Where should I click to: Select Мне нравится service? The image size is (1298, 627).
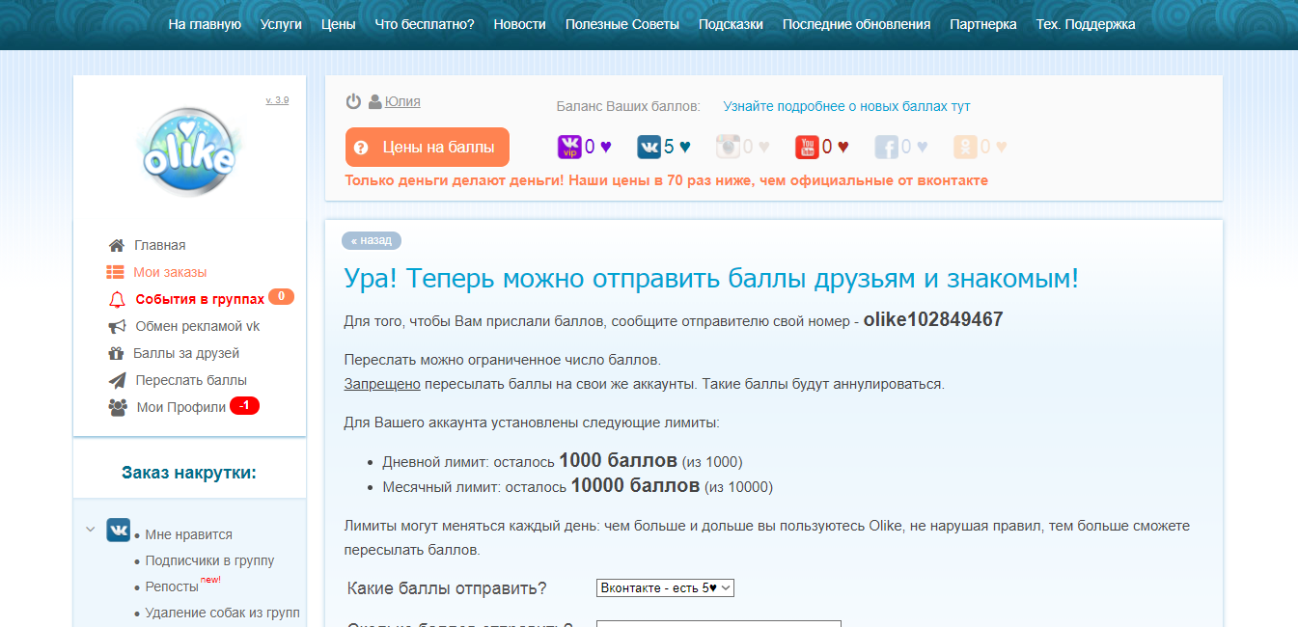point(189,534)
